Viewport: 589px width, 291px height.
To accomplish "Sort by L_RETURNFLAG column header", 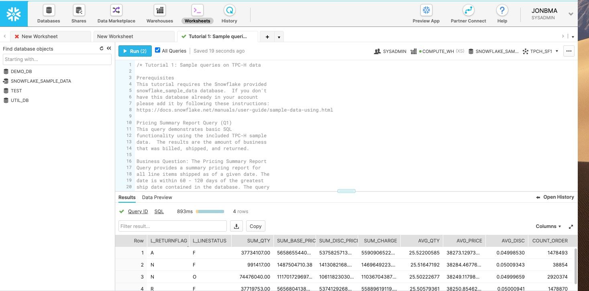I will pos(168,241).
